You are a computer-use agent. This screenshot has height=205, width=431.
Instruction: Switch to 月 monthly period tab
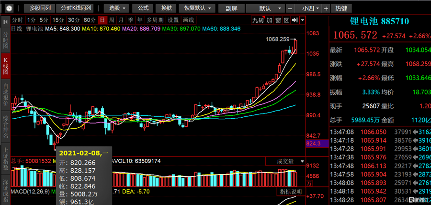pyautogui.click(x=121, y=20)
